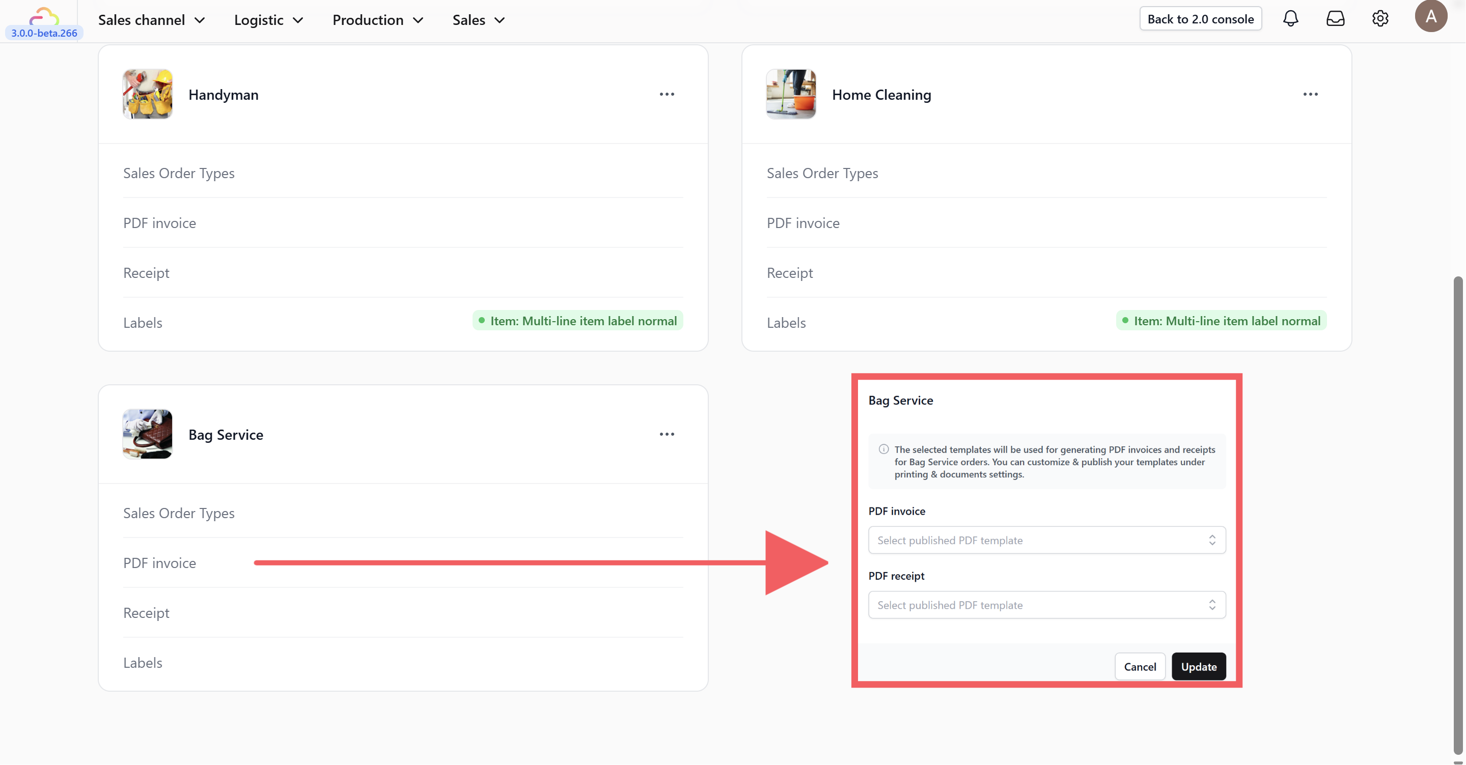This screenshot has width=1466, height=765.
Task: Open Home Cleaning card three-dot menu
Action: pos(1310,95)
